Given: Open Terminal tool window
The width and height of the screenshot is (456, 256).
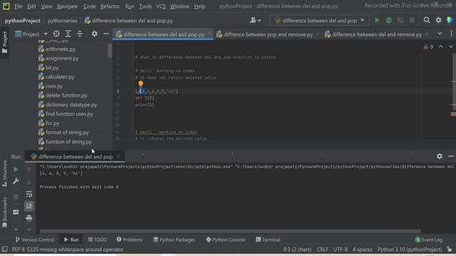Looking at the screenshot, I should pos(268,240).
